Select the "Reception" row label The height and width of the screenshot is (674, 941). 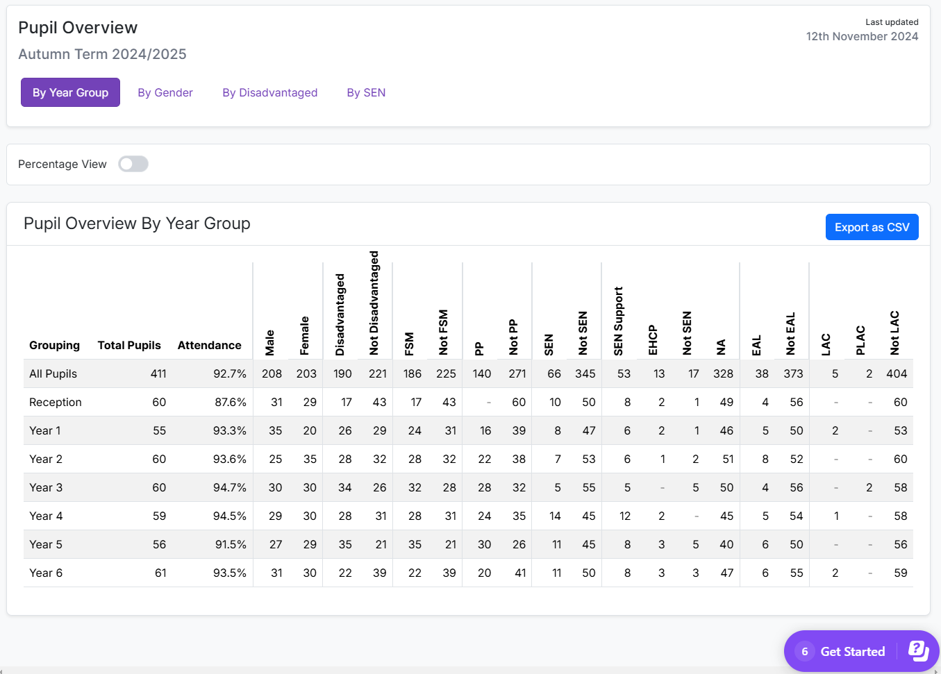[54, 402]
